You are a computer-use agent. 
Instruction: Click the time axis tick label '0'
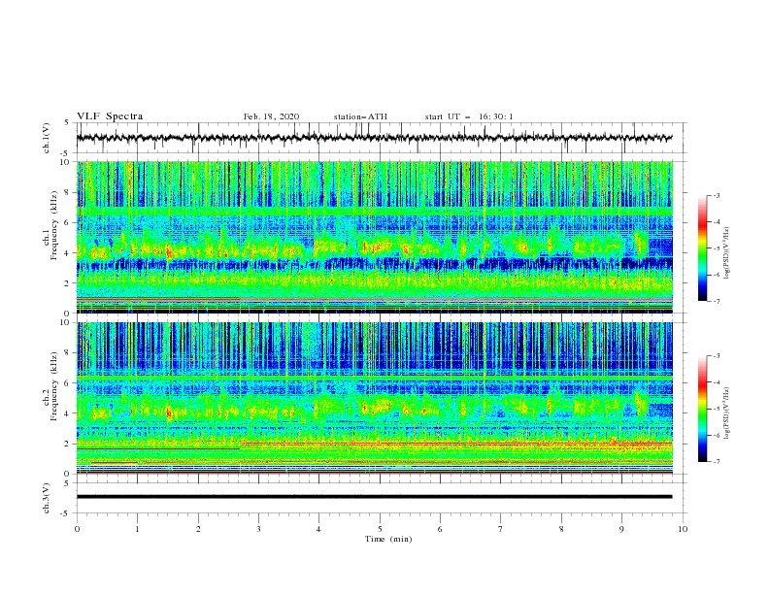(77, 529)
